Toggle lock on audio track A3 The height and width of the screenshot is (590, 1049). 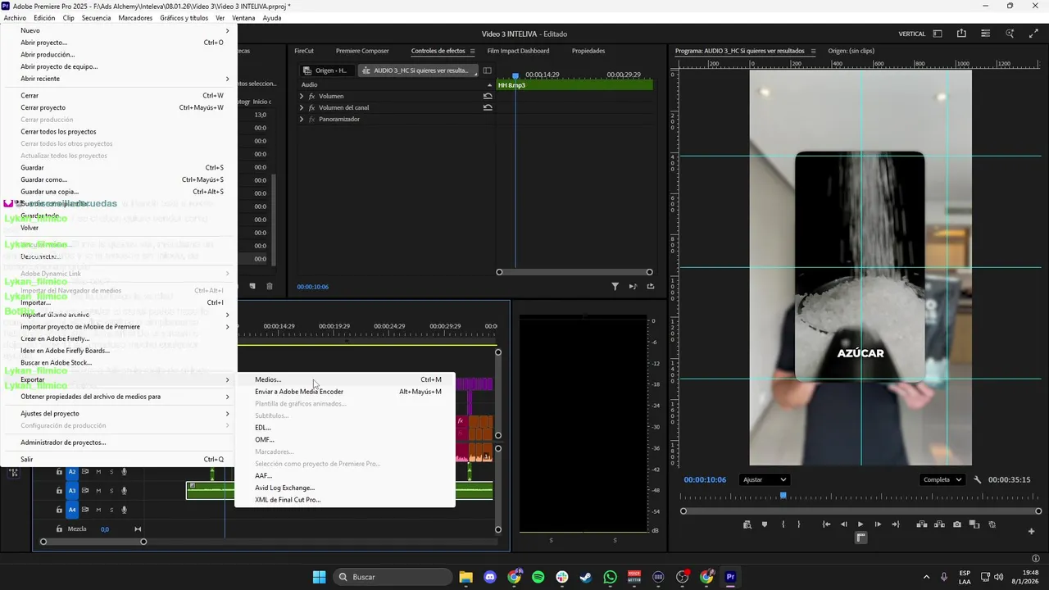pos(59,491)
